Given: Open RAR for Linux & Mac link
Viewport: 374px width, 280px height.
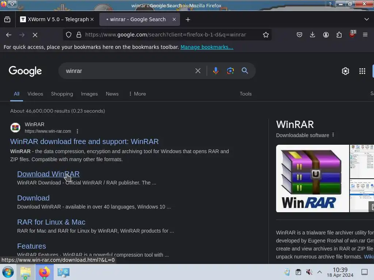Looking at the screenshot, I should pyautogui.click(x=51, y=222).
